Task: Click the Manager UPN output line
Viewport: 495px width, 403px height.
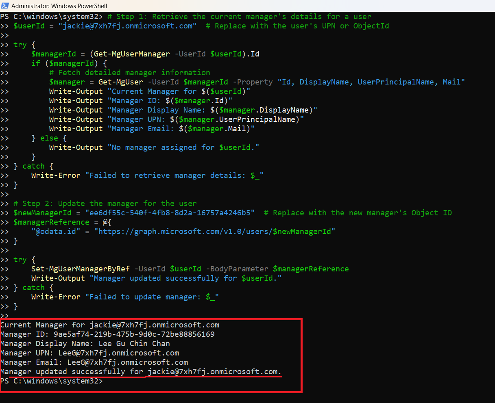Action: click(89, 353)
